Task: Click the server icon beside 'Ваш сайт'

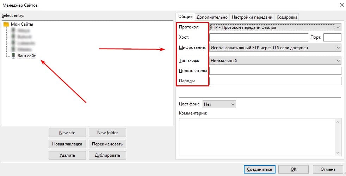Action: pyautogui.click(x=13, y=56)
